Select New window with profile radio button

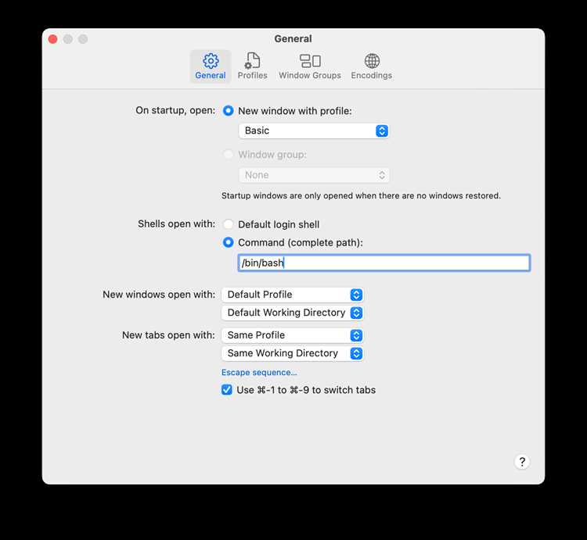click(228, 111)
